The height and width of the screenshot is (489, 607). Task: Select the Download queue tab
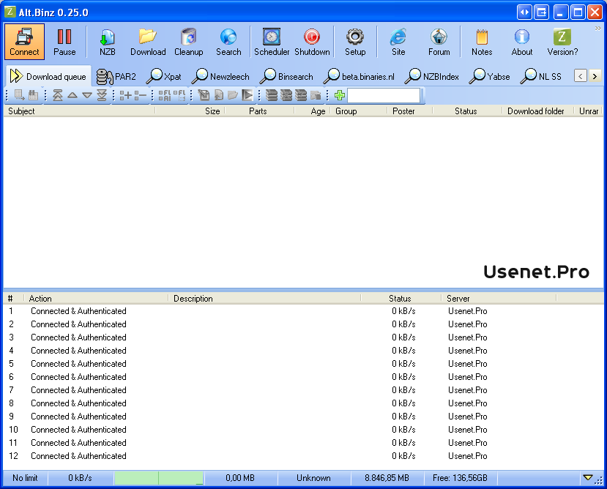tap(48, 75)
